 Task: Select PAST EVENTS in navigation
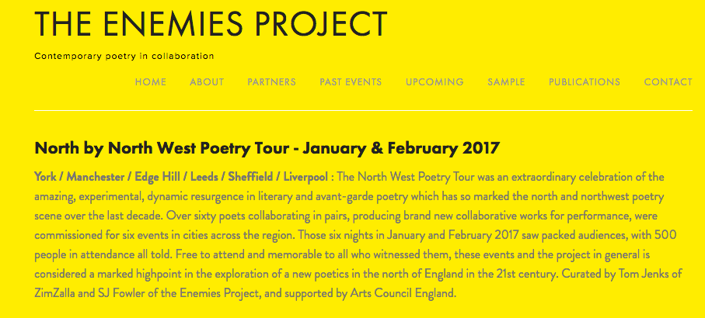click(x=351, y=82)
